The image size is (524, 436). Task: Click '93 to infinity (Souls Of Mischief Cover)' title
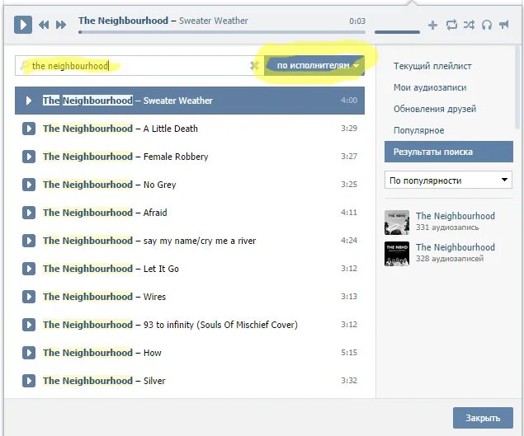pyautogui.click(x=220, y=325)
